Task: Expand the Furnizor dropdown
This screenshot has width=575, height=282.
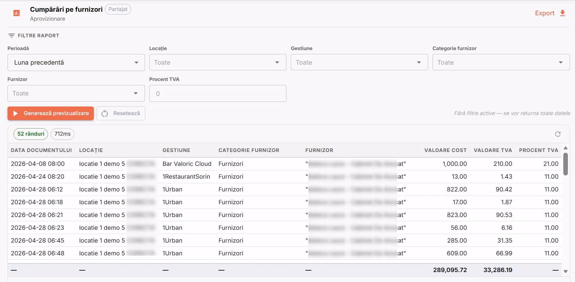Action: 76,93
